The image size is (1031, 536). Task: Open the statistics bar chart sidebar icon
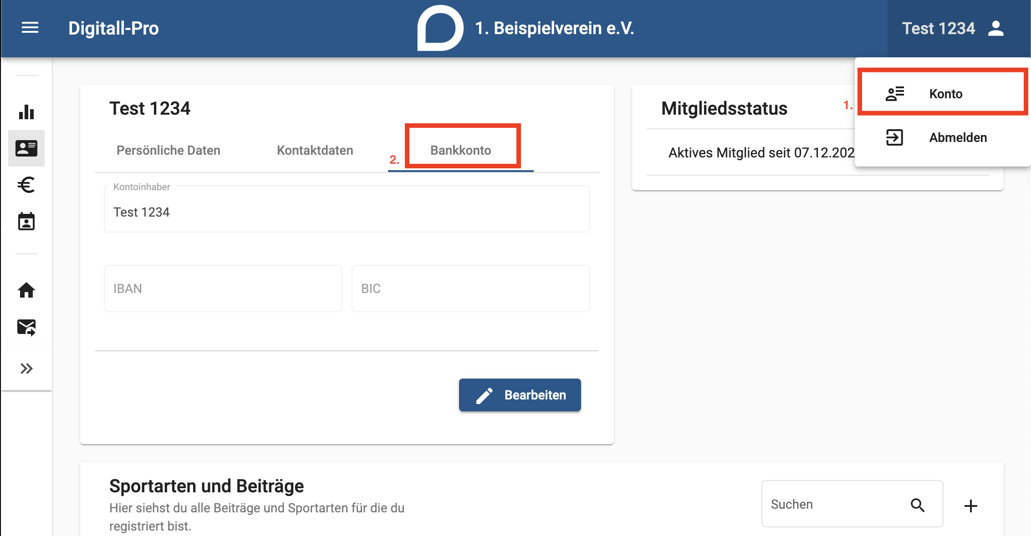[x=26, y=111]
